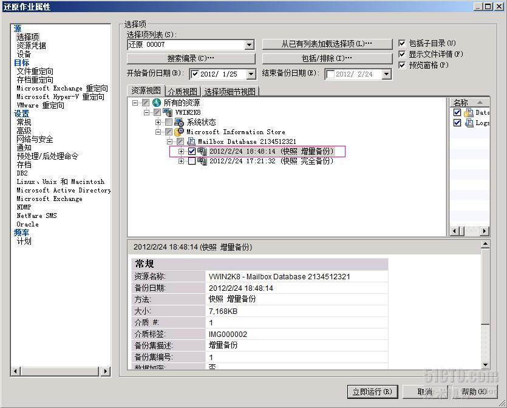This screenshot has width=507, height=408.
Task: Open 设备 settings in the left pane
Action: click(x=24, y=54)
